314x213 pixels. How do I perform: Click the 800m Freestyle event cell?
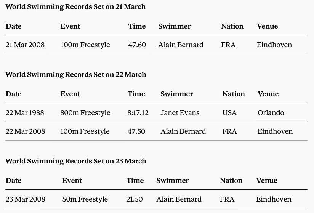[85, 113]
